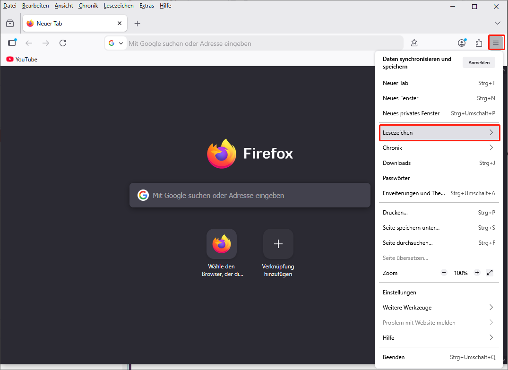Select the Neuer Tab tab label
Image resolution: width=508 pixels, height=370 pixels.
[49, 23]
